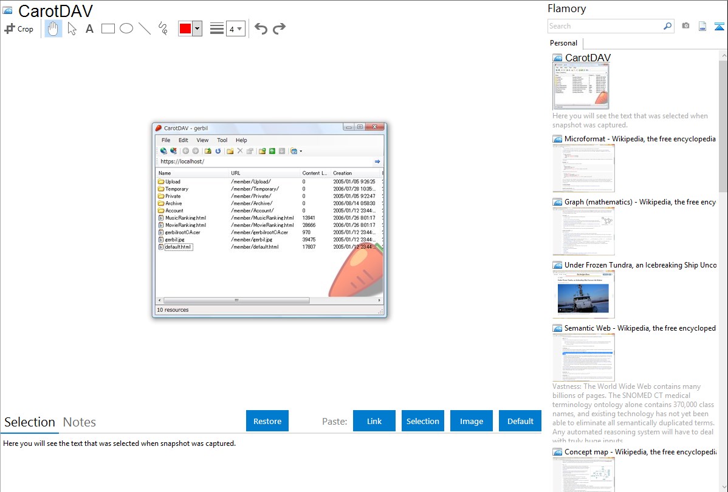Viewport: 728px width, 492px height.
Task: Pick the freehand scribble tool
Action: [163, 29]
